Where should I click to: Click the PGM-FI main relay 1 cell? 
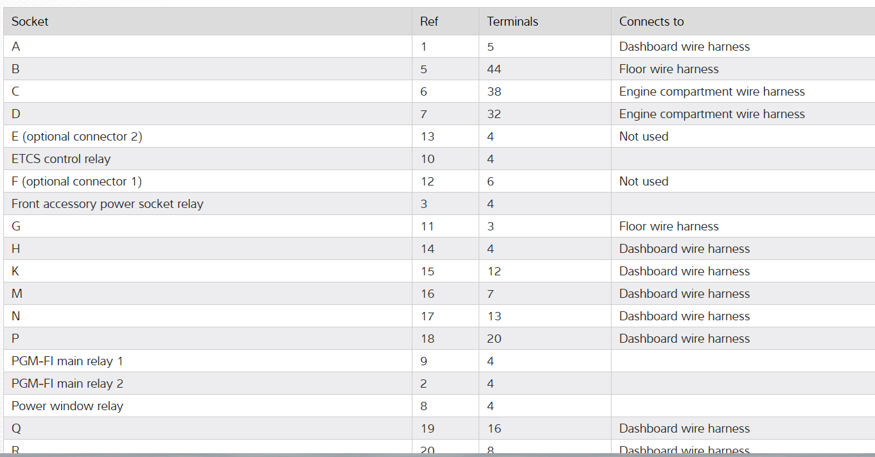67,361
